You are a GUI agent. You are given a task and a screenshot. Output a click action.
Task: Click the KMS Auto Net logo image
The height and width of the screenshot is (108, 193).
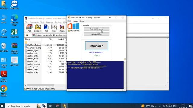(73, 27)
